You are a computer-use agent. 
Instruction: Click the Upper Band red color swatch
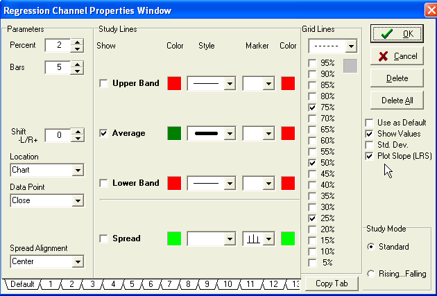174,83
